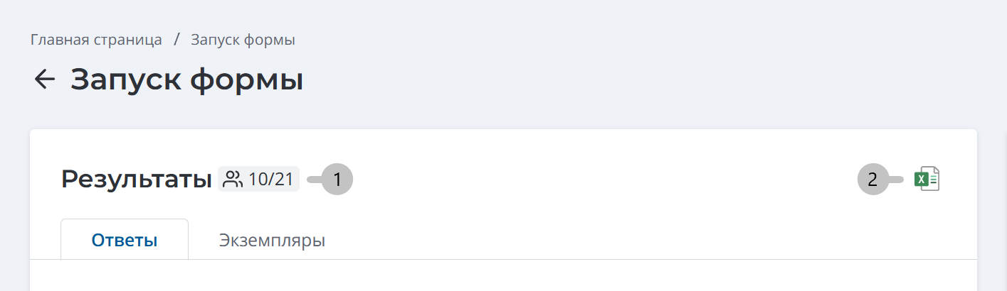Click the Результаты section heading
Image resolution: width=1007 pixels, height=291 pixels.
click(137, 180)
